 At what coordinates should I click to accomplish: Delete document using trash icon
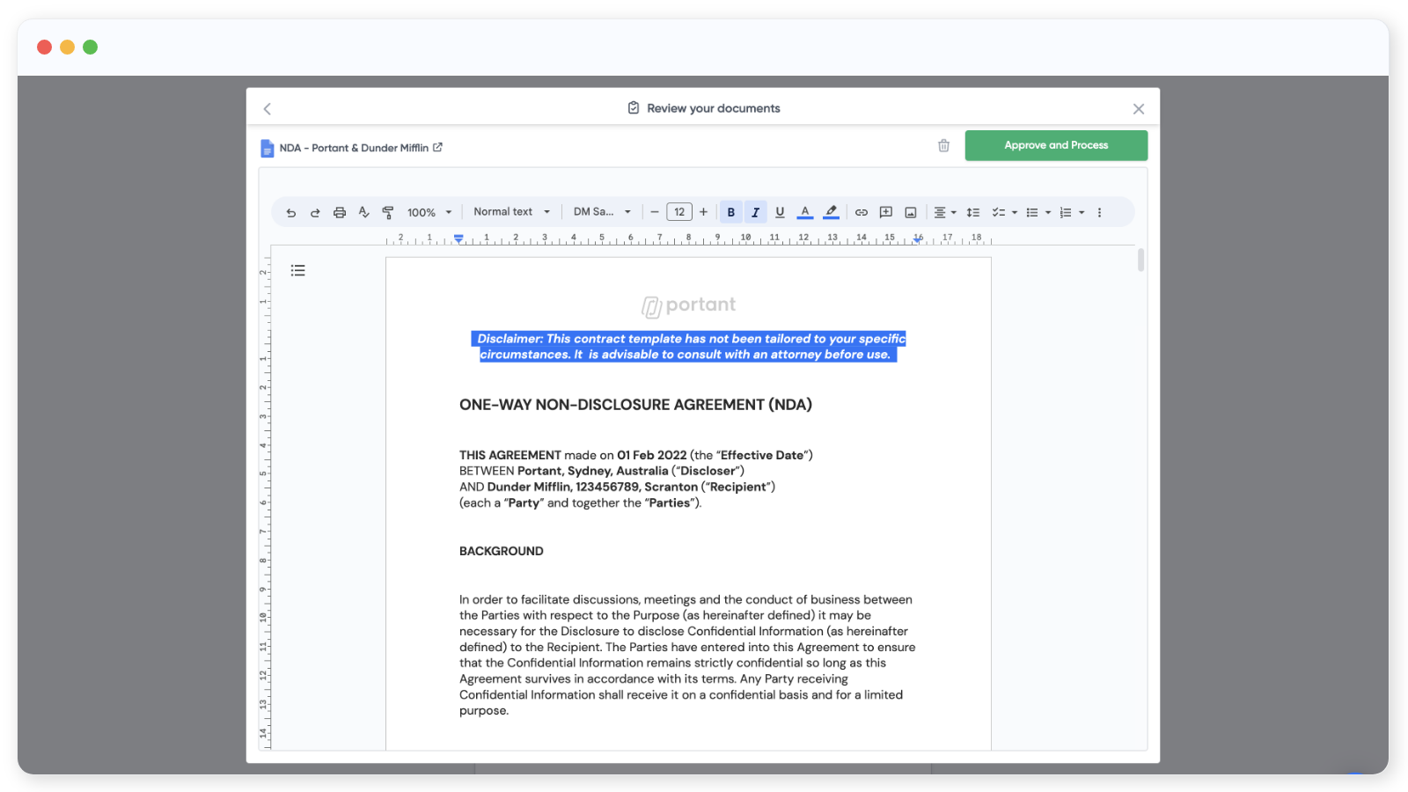click(x=943, y=145)
